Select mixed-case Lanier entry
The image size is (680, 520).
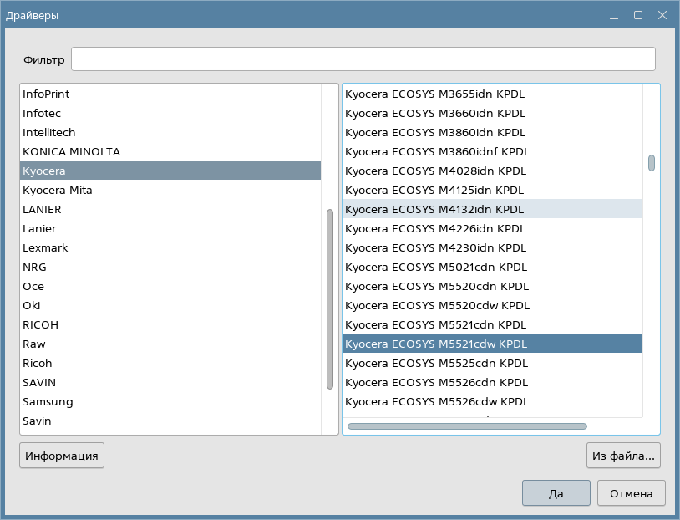click(x=170, y=228)
